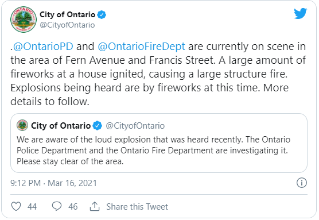
Task: Like the tweet with the heart icon
Action: tap(16, 206)
